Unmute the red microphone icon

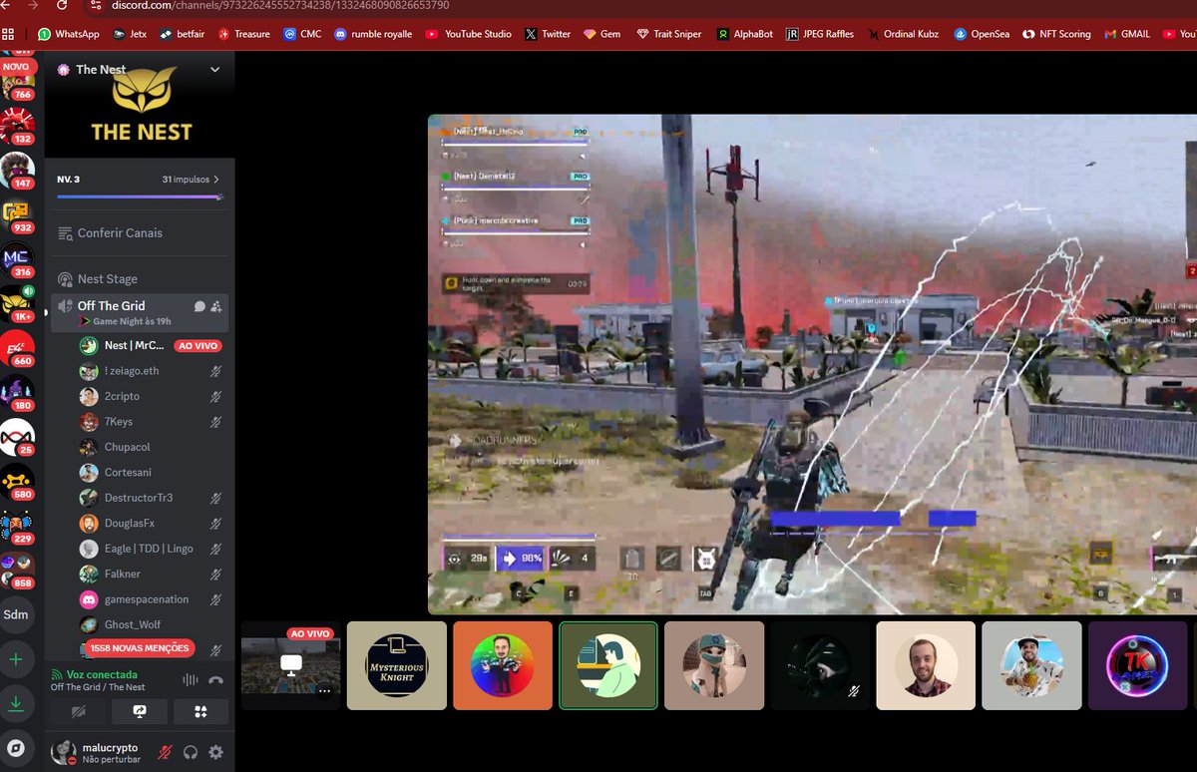coord(166,752)
